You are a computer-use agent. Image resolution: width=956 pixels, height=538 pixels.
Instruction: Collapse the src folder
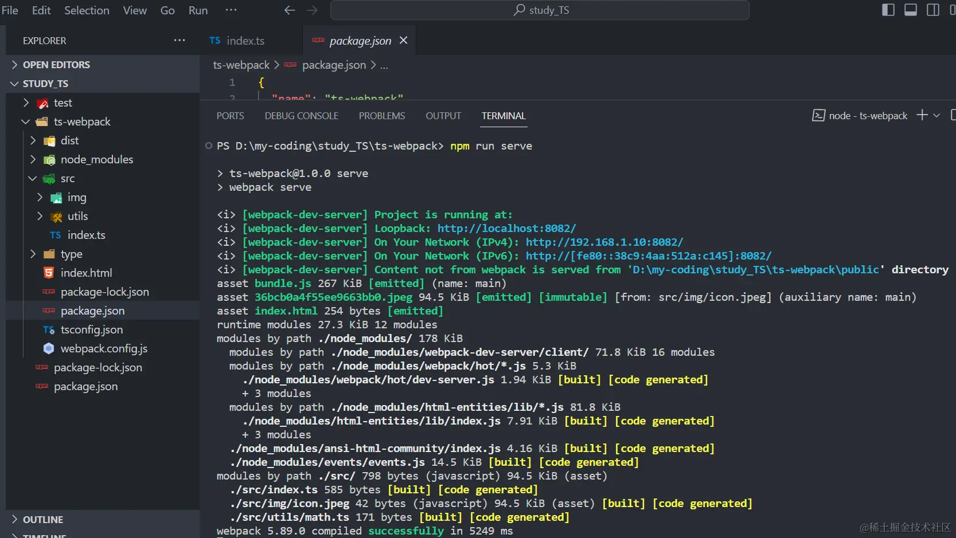(33, 178)
